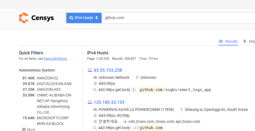Click the search field containing github.com

178,18
